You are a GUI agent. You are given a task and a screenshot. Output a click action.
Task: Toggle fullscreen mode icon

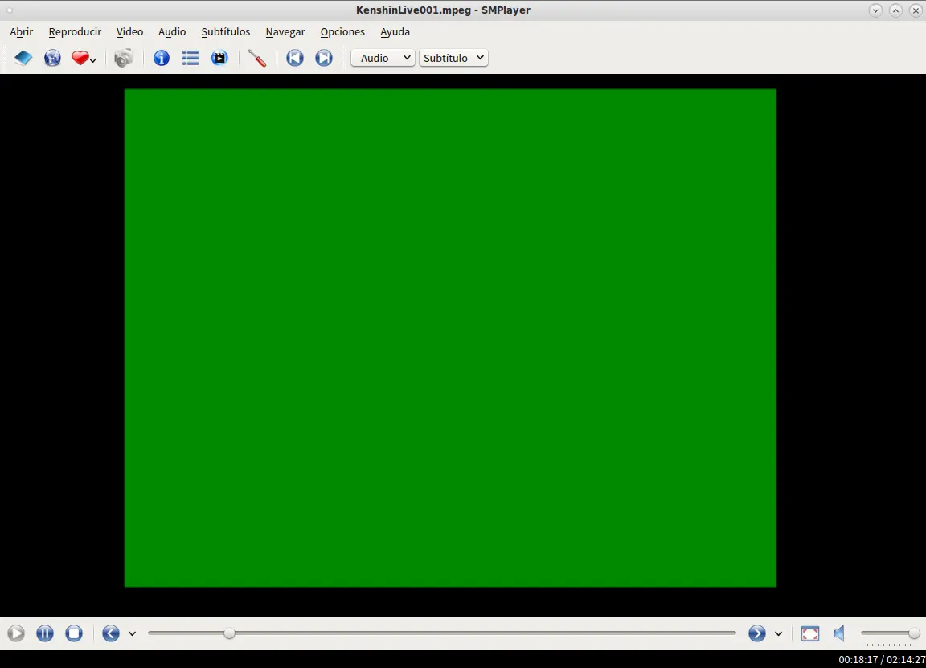(x=810, y=633)
